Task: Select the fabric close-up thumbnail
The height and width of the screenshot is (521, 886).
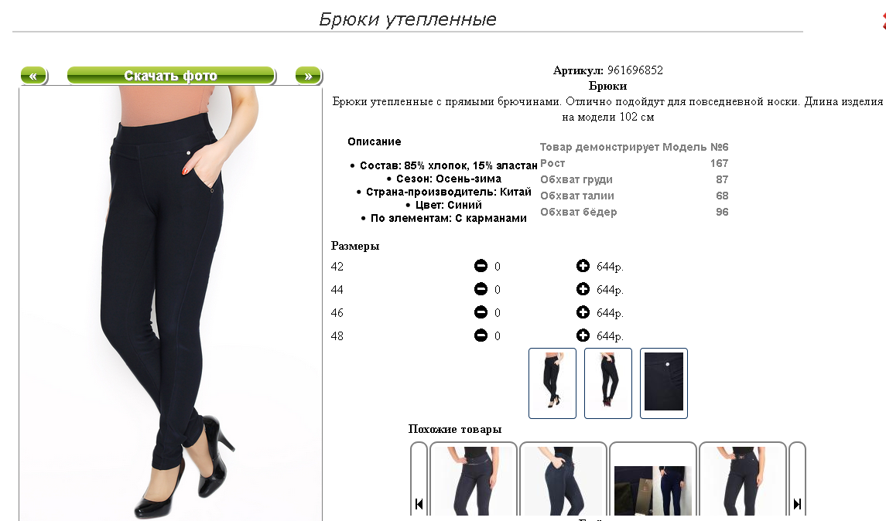Action: click(664, 383)
